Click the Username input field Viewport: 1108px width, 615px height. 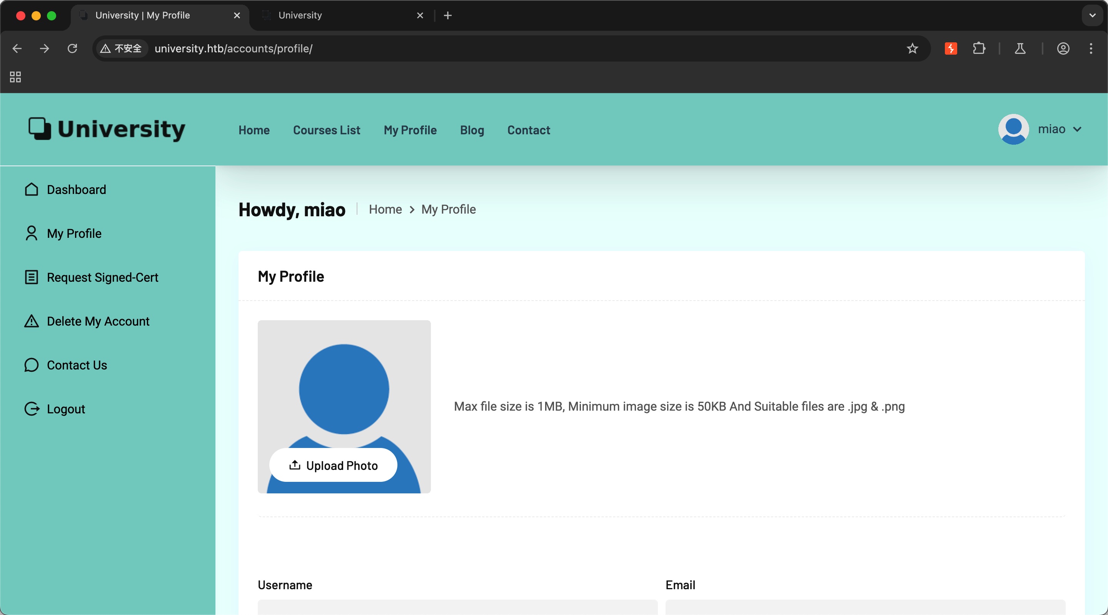click(457, 607)
